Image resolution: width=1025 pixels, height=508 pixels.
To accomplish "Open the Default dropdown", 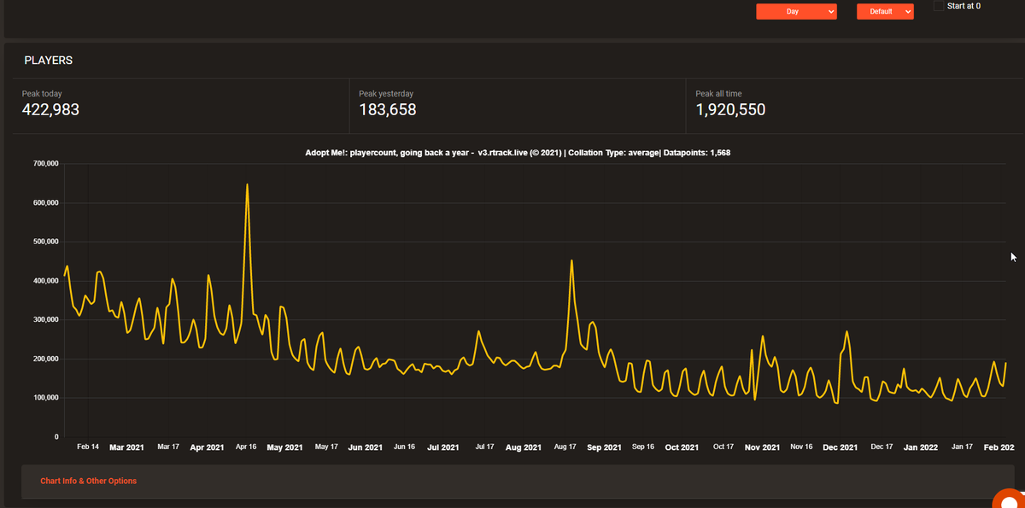I will click(x=885, y=11).
